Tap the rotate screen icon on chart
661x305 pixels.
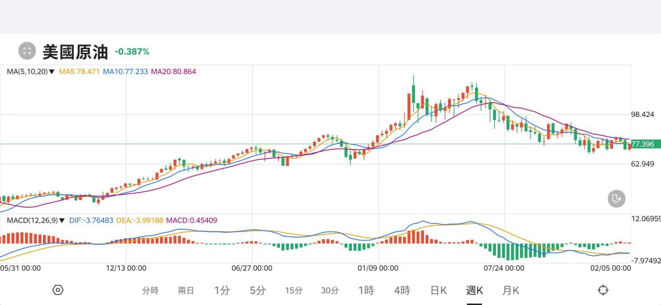pyautogui.click(x=616, y=198)
